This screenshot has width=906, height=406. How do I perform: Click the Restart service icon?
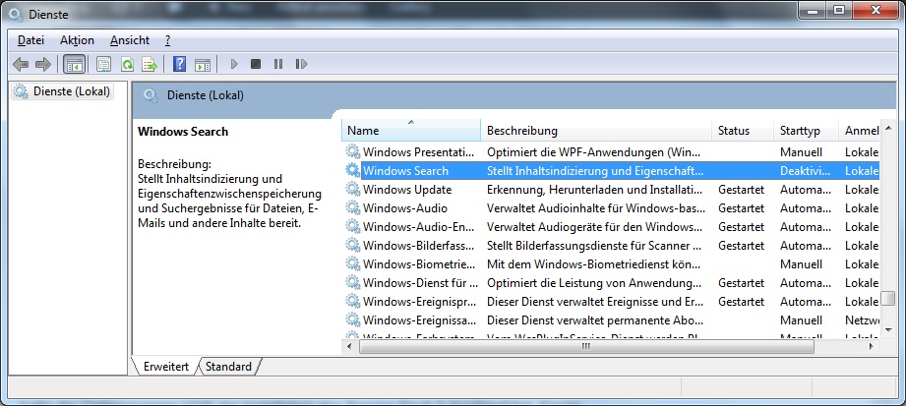300,64
